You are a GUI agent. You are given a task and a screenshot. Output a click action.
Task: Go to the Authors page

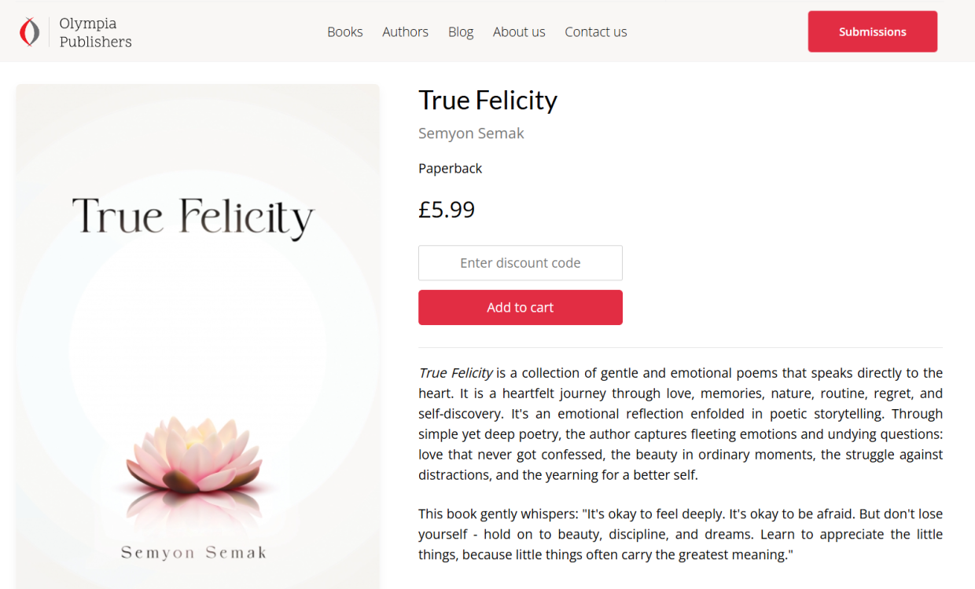[405, 32]
